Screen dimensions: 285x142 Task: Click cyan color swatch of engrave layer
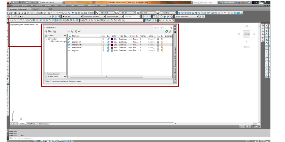click(x=112, y=50)
